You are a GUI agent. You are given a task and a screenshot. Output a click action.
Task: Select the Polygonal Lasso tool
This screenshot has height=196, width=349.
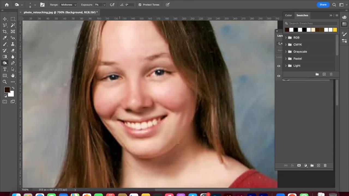coord(5,25)
